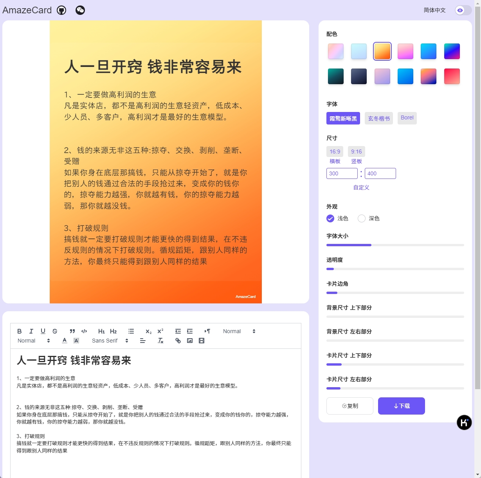
Task: Adjust the 卡片尺寸 左右部分 slider
Action: [x=395, y=388]
